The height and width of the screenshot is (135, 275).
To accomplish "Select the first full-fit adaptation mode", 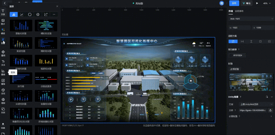I will [233, 41].
